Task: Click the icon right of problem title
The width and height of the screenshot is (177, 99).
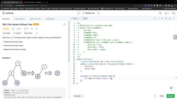Action: coord(64,24)
